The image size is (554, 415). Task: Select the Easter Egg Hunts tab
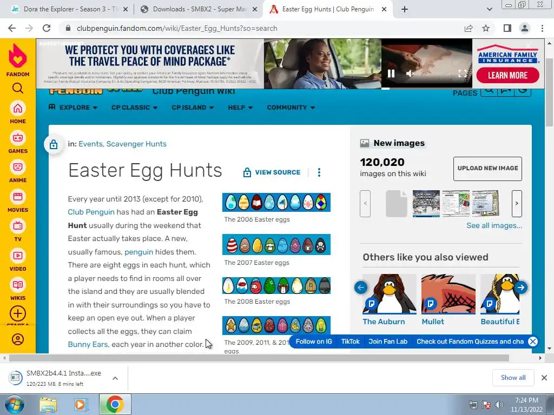[x=327, y=9]
